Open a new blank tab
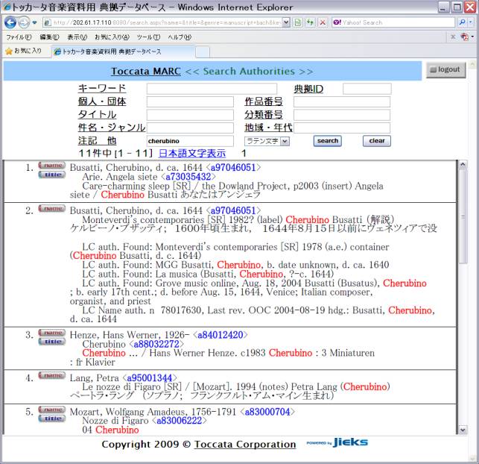 pos(203,52)
